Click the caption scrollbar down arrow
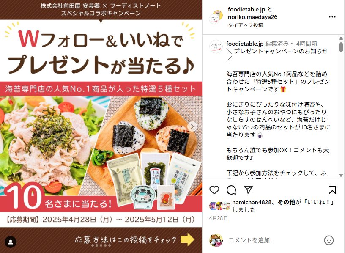 click(x=341, y=175)
